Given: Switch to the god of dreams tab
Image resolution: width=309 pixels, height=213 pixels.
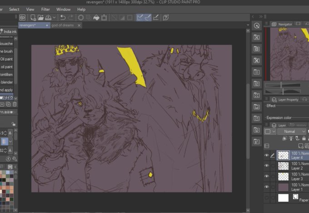Looking at the screenshot, I should coord(62,25).
